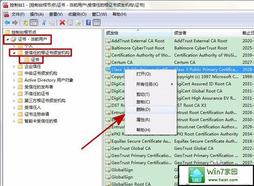Choose 剪切(T) in the context menu

151,95
